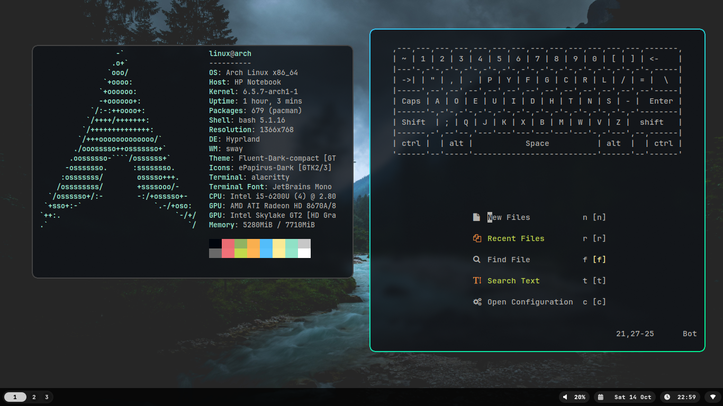The width and height of the screenshot is (723, 406).
Task: Click the Q key in ASCII keyboard
Action: [x=466, y=122]
